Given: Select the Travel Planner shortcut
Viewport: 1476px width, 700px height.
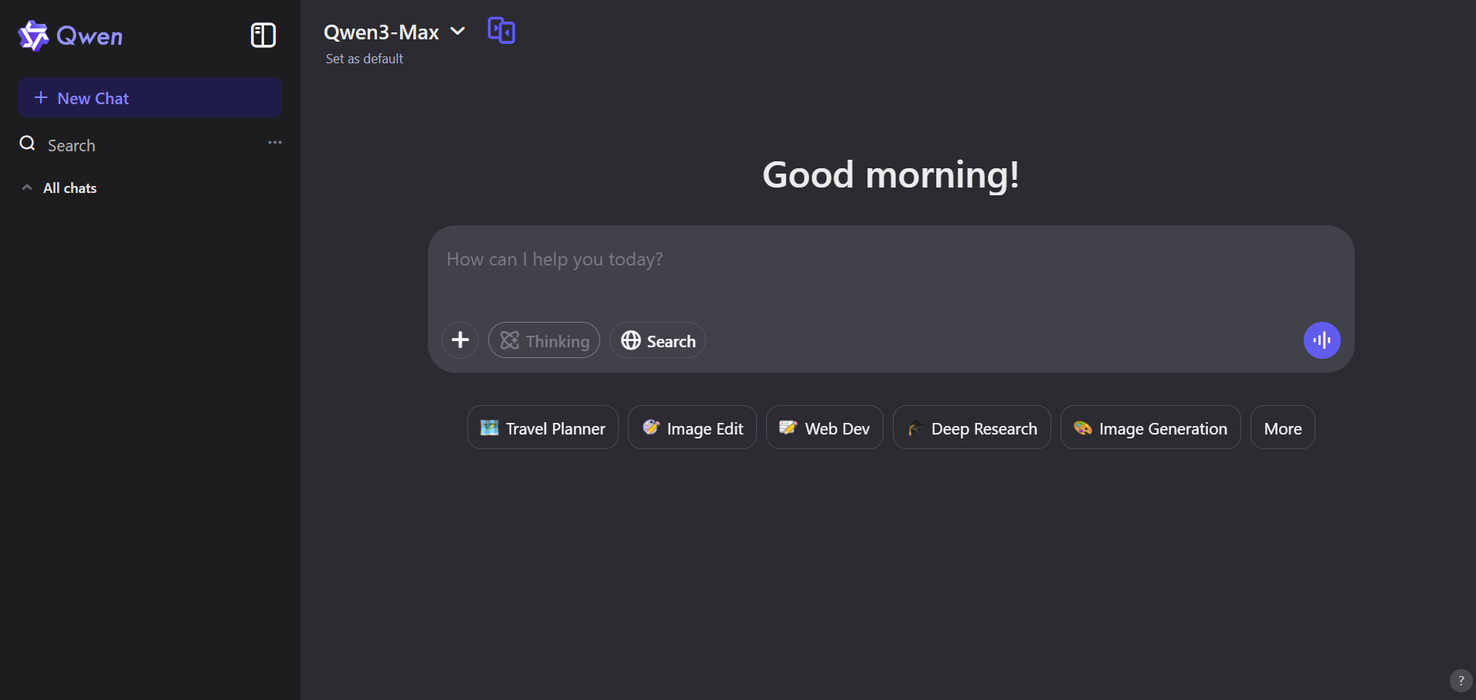Looking at the screenshot, I should pyautogui.click(x=541, y=428).
